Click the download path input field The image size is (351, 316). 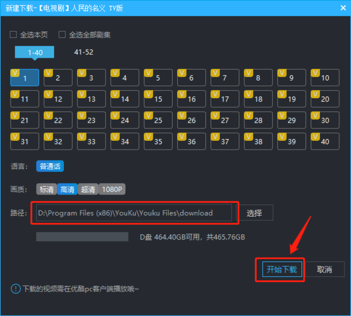134,213
